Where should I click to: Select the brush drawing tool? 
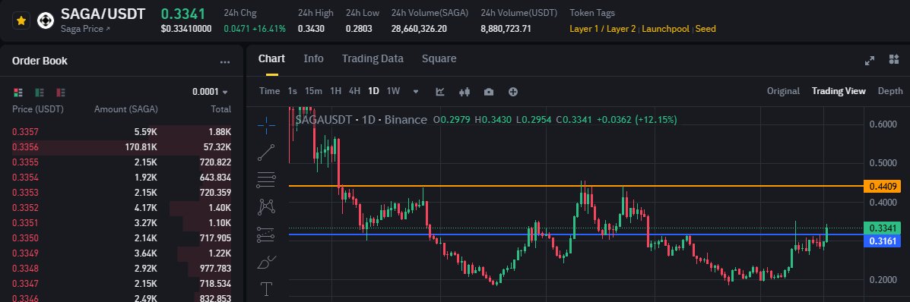(266, 262)
